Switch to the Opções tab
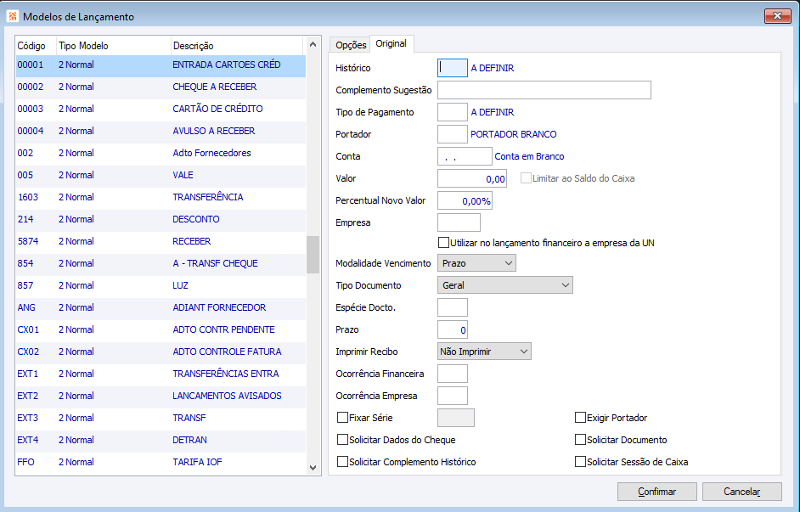 tap(351, 45)
